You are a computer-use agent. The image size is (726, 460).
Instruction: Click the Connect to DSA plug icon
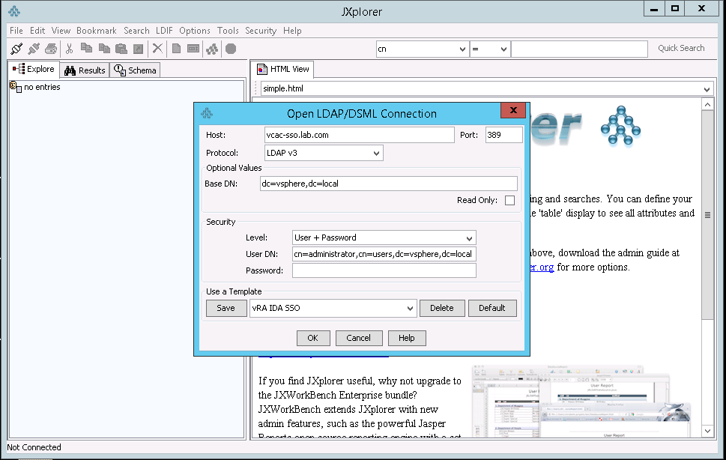coord(16,48)
